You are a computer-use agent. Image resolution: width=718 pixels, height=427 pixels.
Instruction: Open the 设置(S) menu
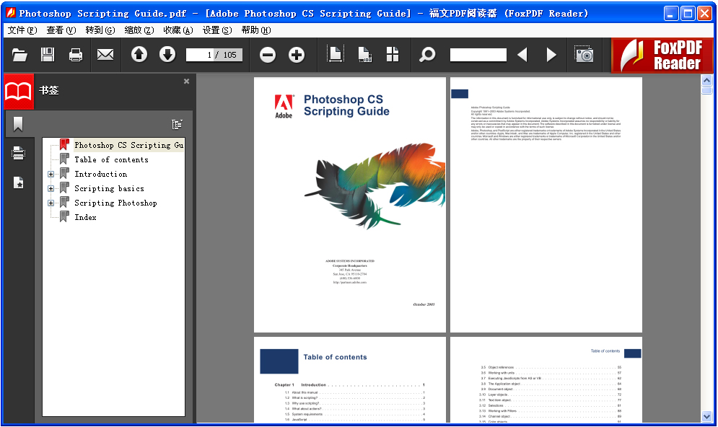(217, 30)
